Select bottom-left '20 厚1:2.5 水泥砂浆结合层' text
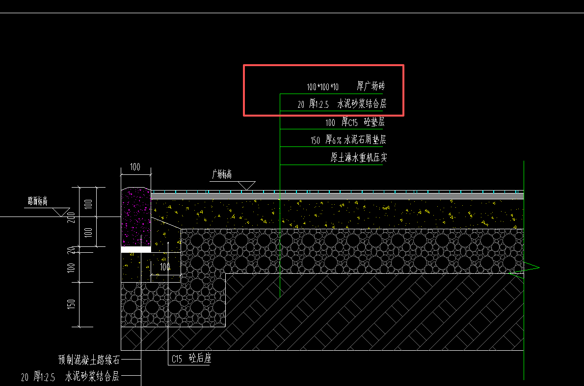Screen dimensions: 584x386 pos(70,376)
